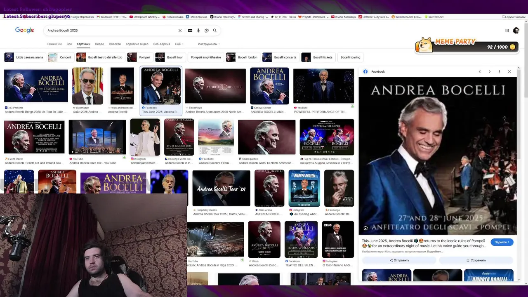Close the image preview panel
Image resolution: width=528 pixels, height=297 pixels.
tap(509, 72)
